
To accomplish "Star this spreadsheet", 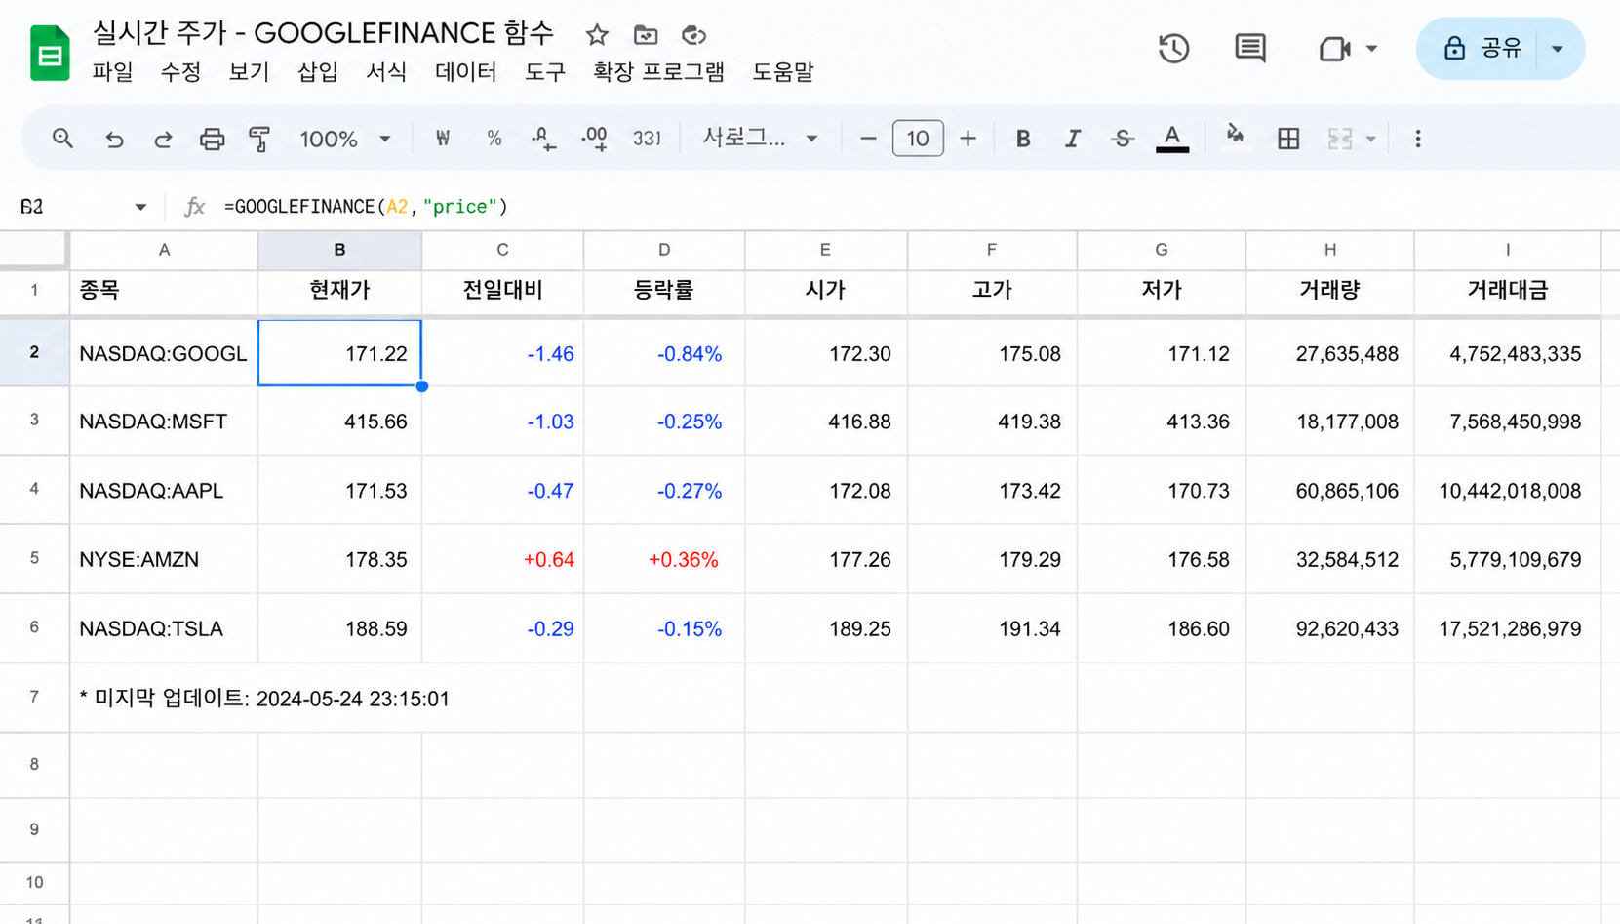I will pos(597,35).
